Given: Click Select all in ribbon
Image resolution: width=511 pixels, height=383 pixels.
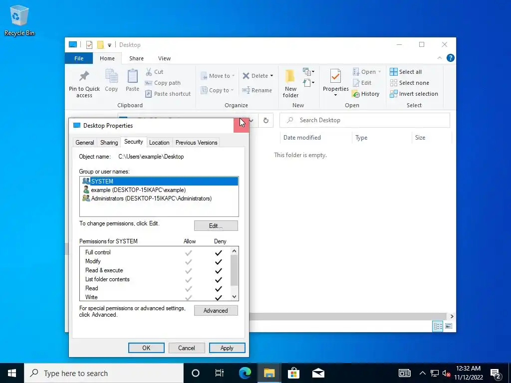Looking at the screenshot, I should click(x=406, y=72).
